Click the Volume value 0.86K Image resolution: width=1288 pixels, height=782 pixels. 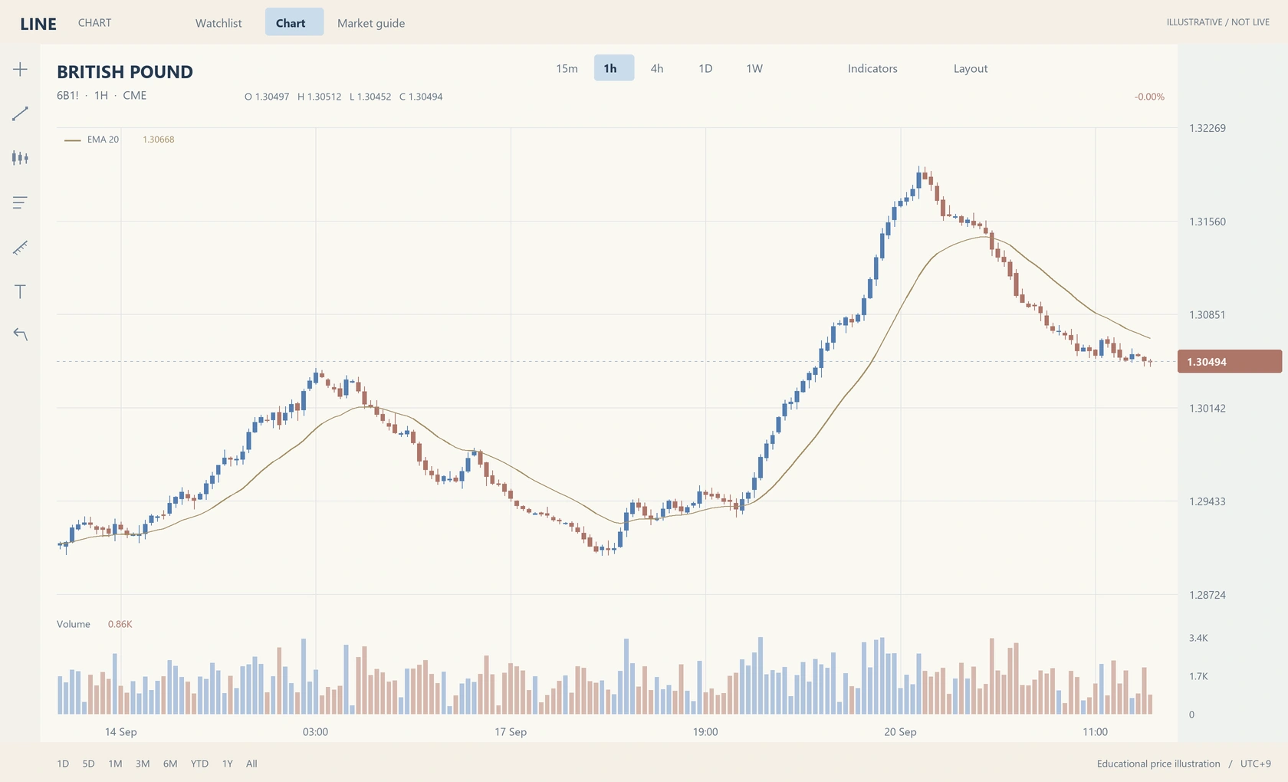[x=120, y=624]
